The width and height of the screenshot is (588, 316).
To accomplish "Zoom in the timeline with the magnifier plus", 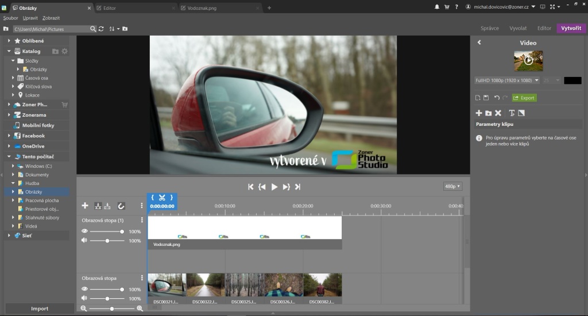I will tap(140, 309).
